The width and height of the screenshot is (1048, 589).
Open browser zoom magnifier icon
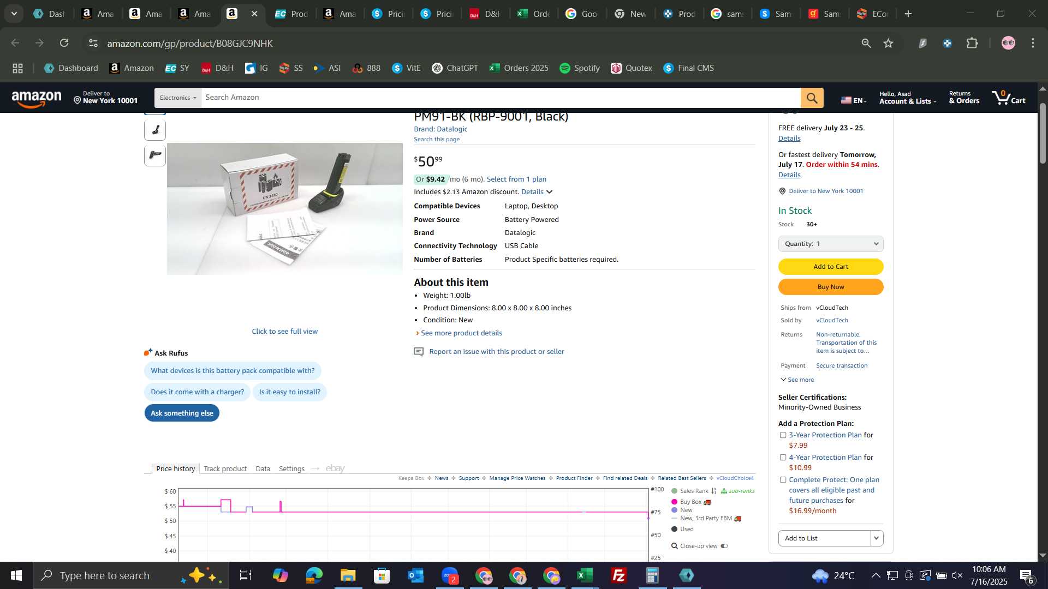(x=866, y=43)
